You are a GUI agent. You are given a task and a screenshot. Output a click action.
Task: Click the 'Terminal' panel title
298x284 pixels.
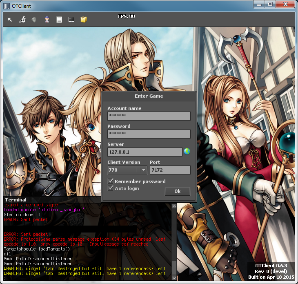point(16,200)
